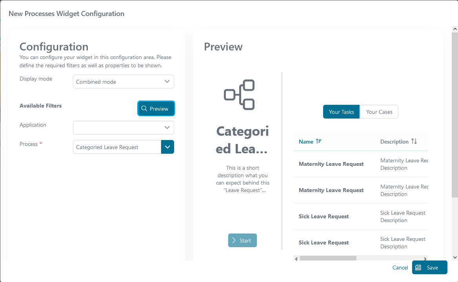458x282 pixels.
Task: Click the process hierarchy icon in Preview
Action: (239, 95)
